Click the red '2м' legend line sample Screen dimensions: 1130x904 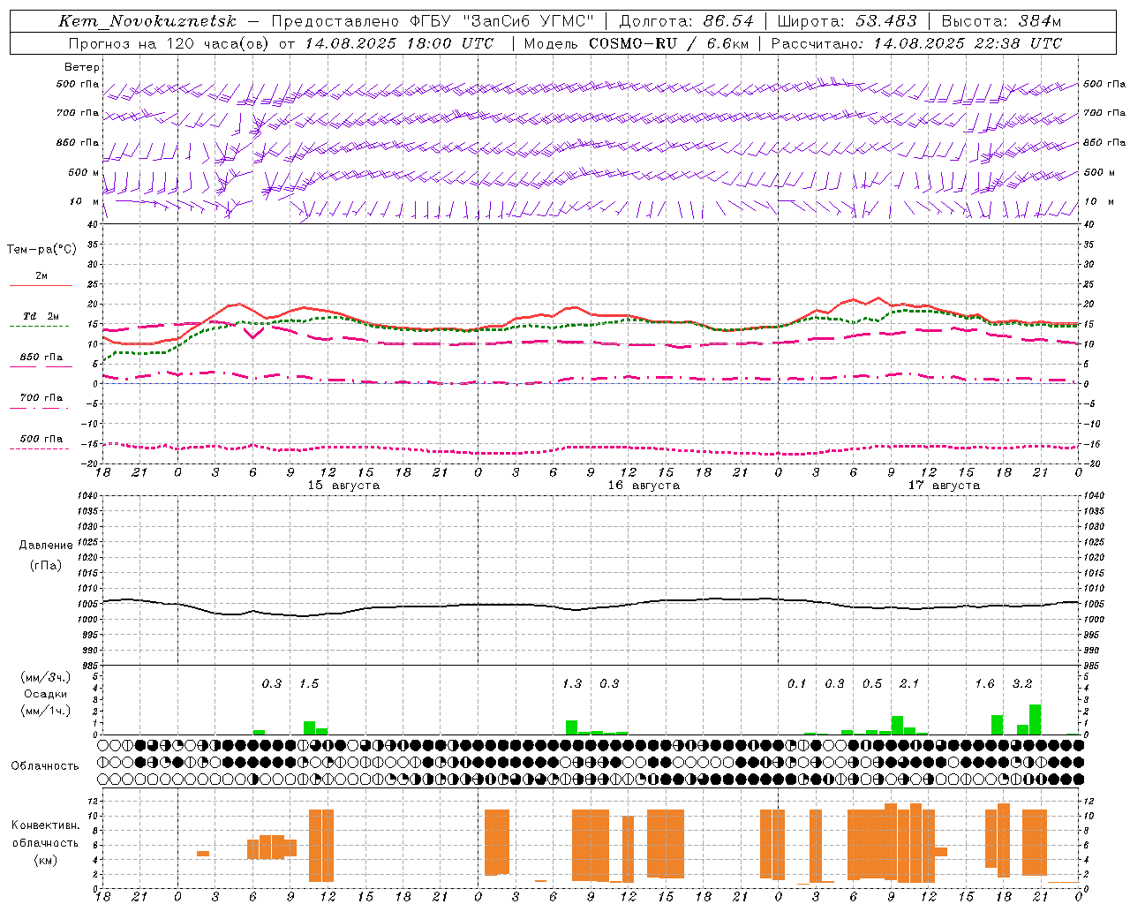pos(41,285)
